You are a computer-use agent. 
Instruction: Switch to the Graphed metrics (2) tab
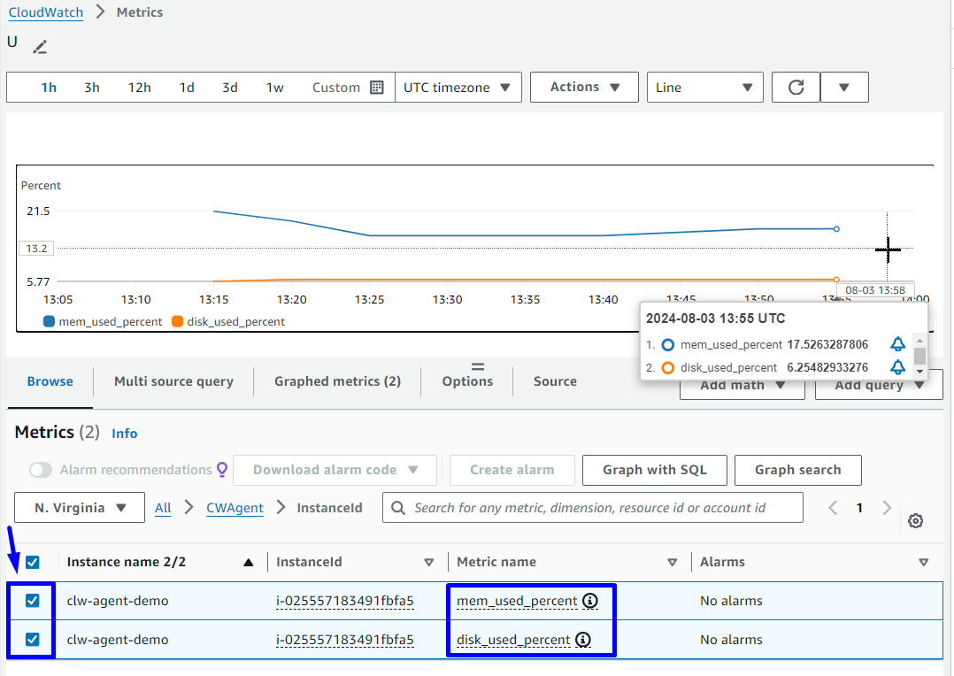pos(337,381)
